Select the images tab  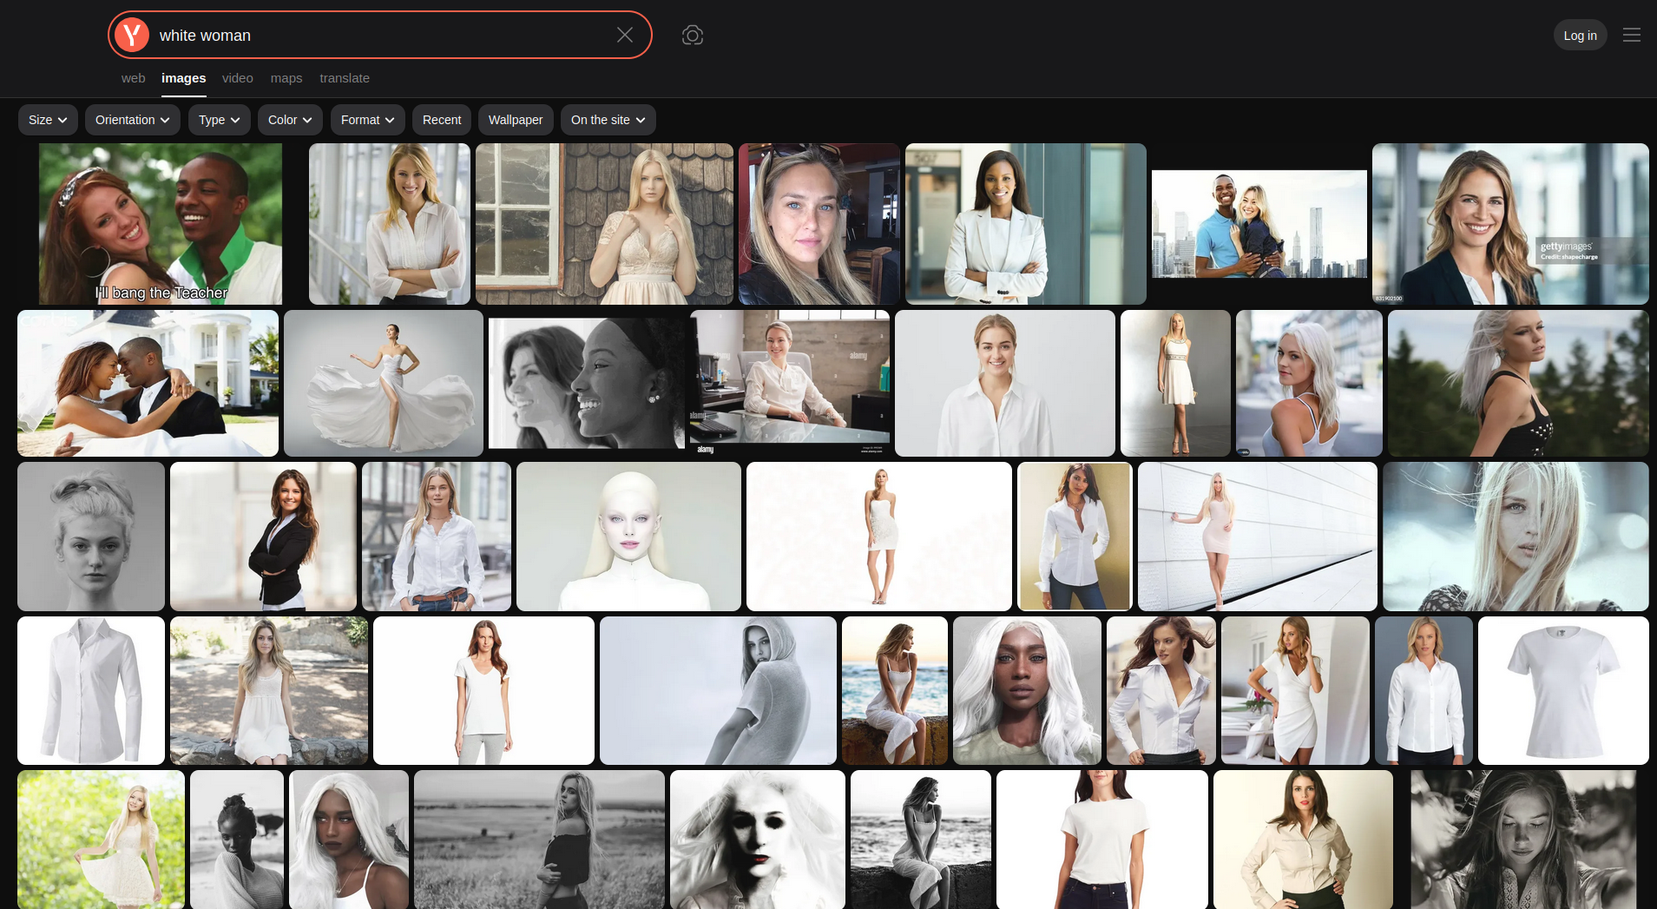[183, 78]
